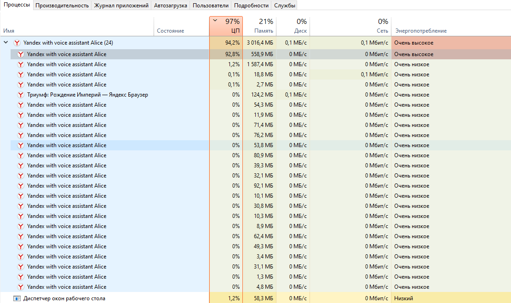Click the Yandex icon in the 53,8 МБ row
Viewport: 511px width, 303px height.
click(x=21, y=145)
